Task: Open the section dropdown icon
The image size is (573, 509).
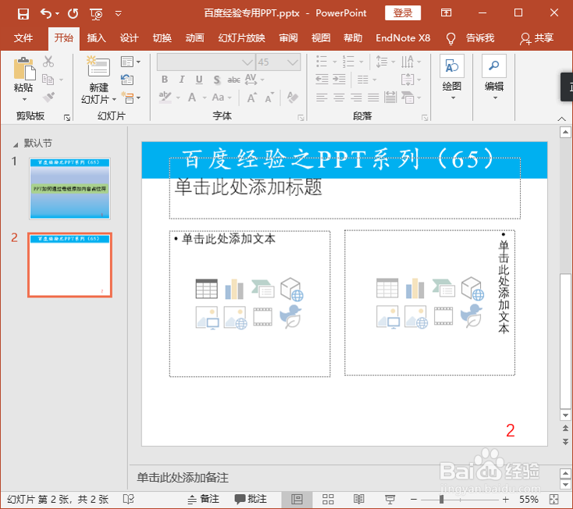Action: pyautogui.click(x=130, y=98)
